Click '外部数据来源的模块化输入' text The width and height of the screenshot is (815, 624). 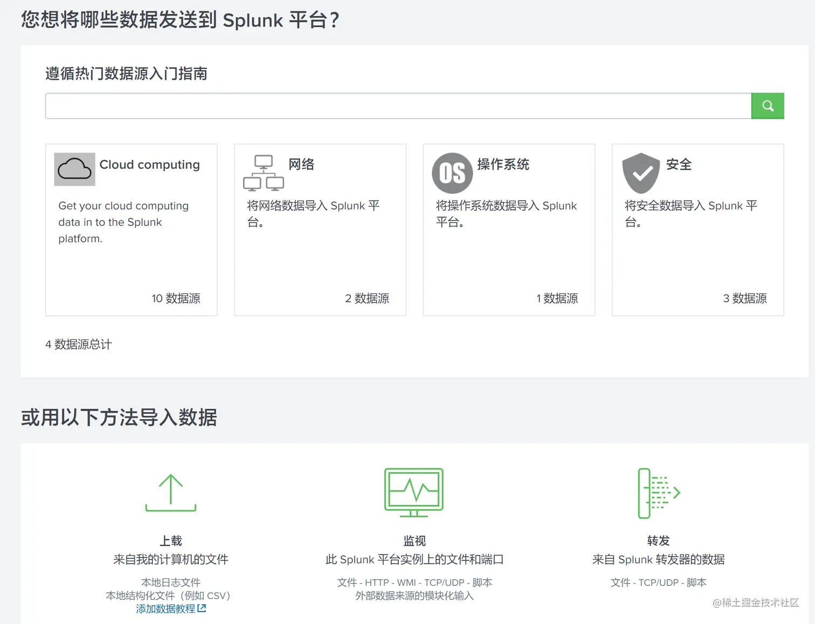pyautogui.click(x=415, y=595)
